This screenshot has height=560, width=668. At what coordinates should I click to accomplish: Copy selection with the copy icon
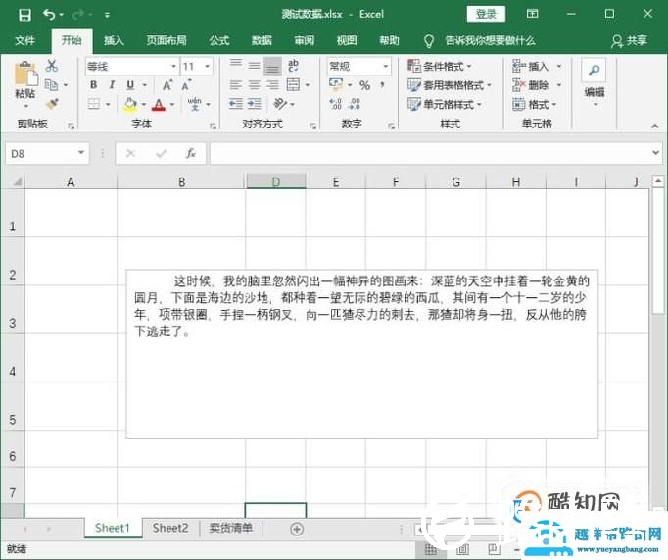click(51, 85)
